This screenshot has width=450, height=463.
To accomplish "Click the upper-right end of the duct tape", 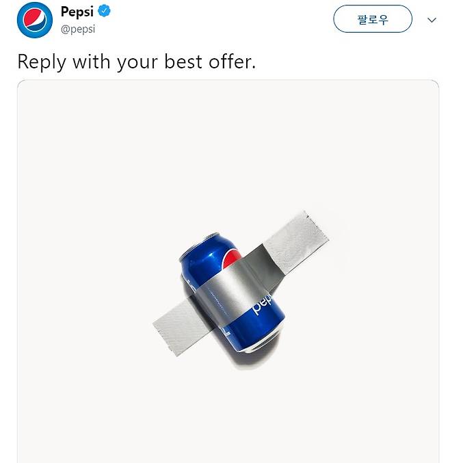I will pos(297,241).
